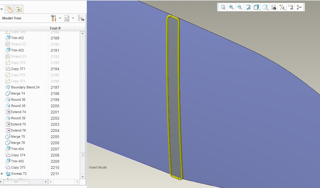Click feature number 2211

(55, 174)
